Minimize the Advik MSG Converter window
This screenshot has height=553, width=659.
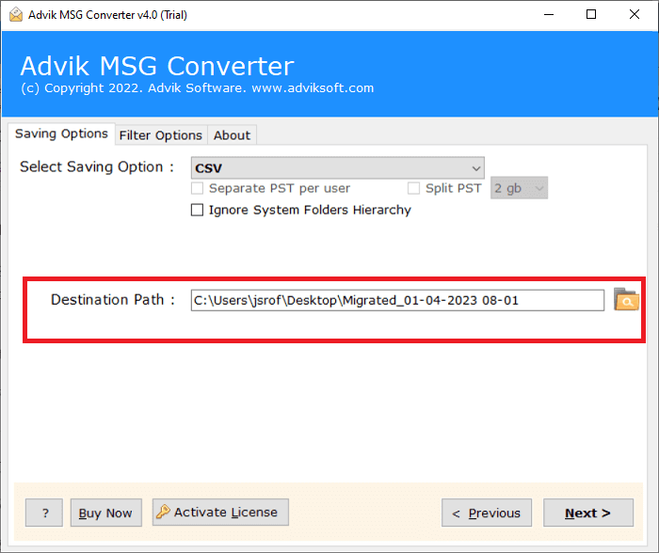point(549,15)
